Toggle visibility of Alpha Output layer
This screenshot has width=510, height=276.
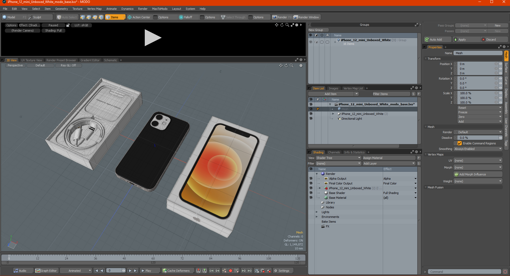click(311, 179)
